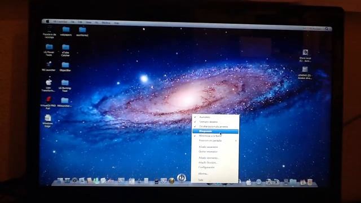Select the escritorio2 folder on the desktop
The image size is (361, 203).
[x=82, y=32]
